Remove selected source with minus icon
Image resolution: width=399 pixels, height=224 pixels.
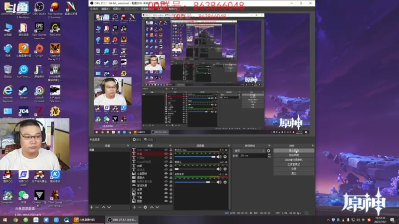[x=140, y=207]
